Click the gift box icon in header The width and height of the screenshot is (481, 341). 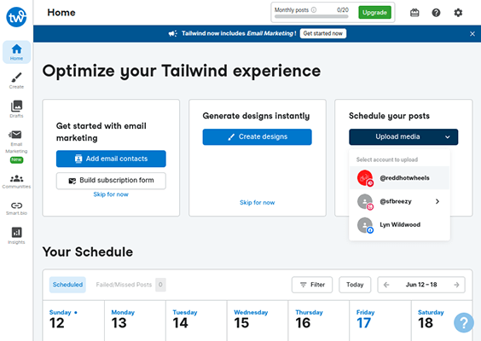(414, 13)
